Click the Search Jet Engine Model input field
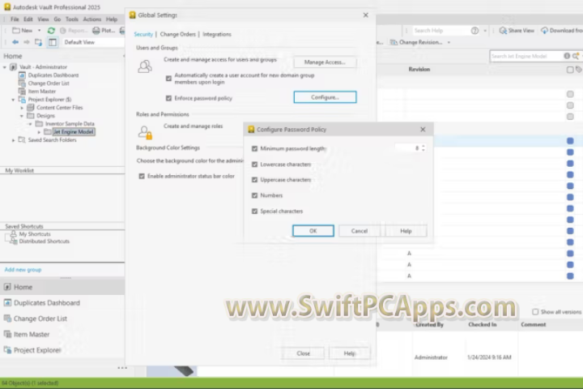Screen dimensions: 583x389 [x=526, y=56]
